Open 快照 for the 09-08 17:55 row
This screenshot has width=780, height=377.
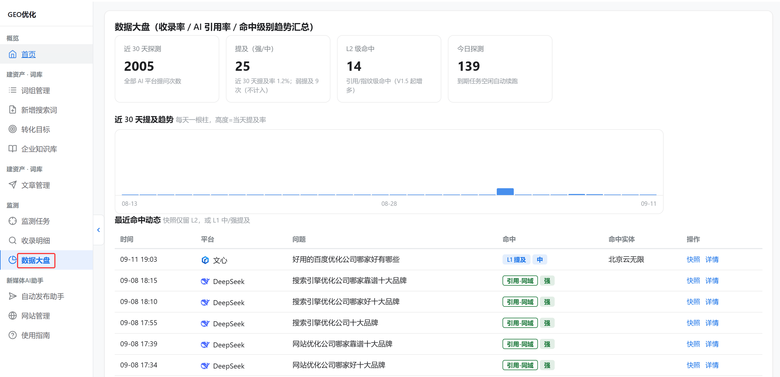pos(693,323)
